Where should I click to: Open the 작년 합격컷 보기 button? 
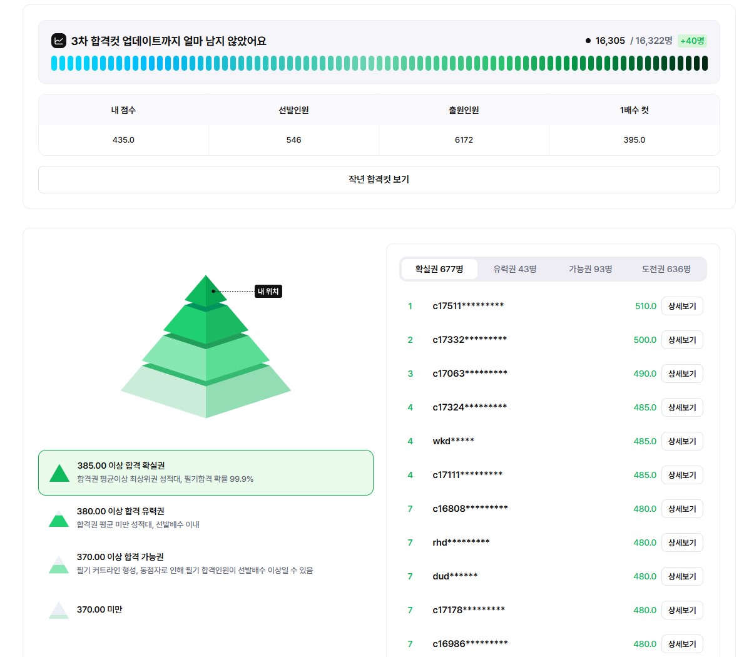pyautogui.click(x=379, y=180)
